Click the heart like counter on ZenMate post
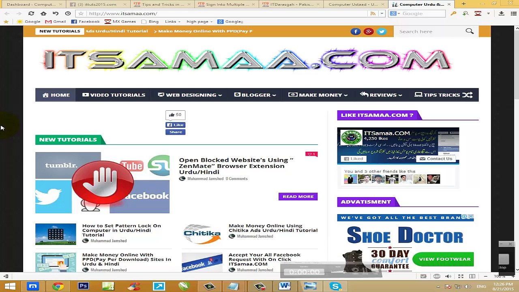 click(x=311, y=154)
